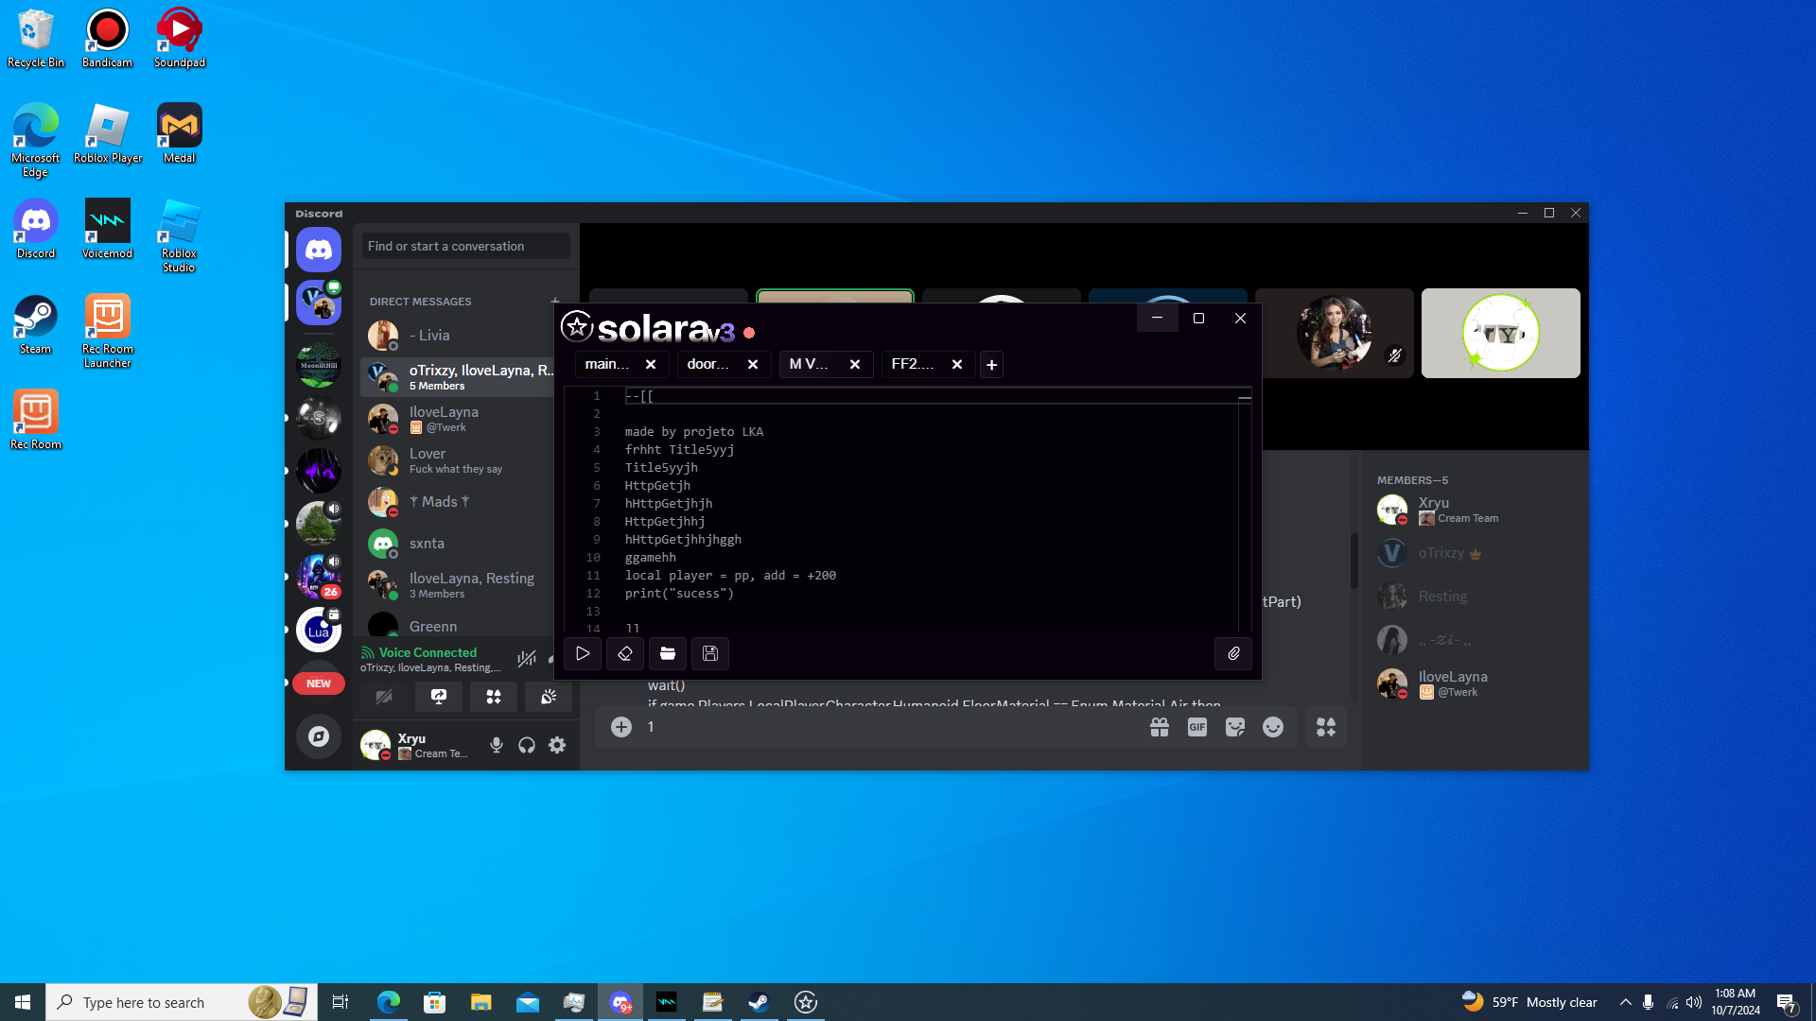This screenshot has height=1021, width=1816.
Task: Switch to the 'main...' script tab
Action: tap(607, 364)
